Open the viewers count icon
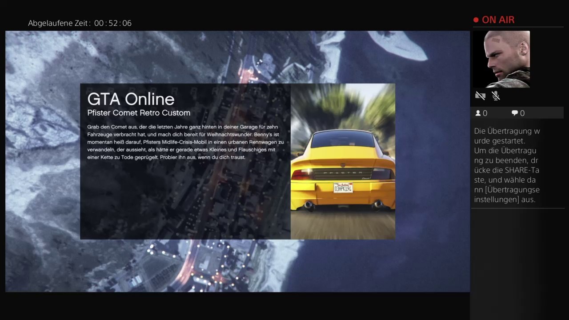 coord(478,113)
